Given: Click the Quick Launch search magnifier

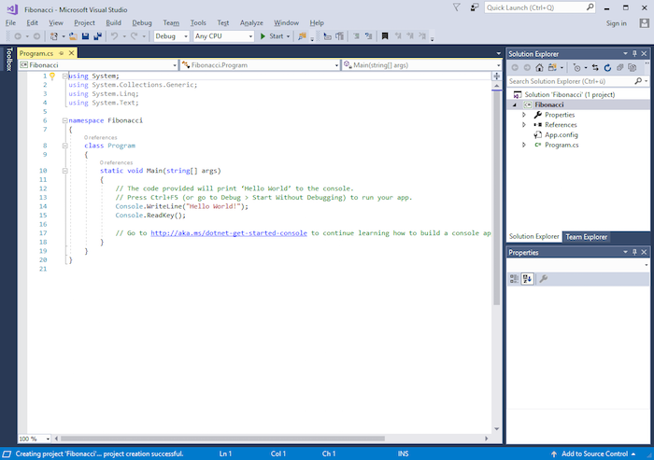Looking at the screenshot, I should click(590, 7).
